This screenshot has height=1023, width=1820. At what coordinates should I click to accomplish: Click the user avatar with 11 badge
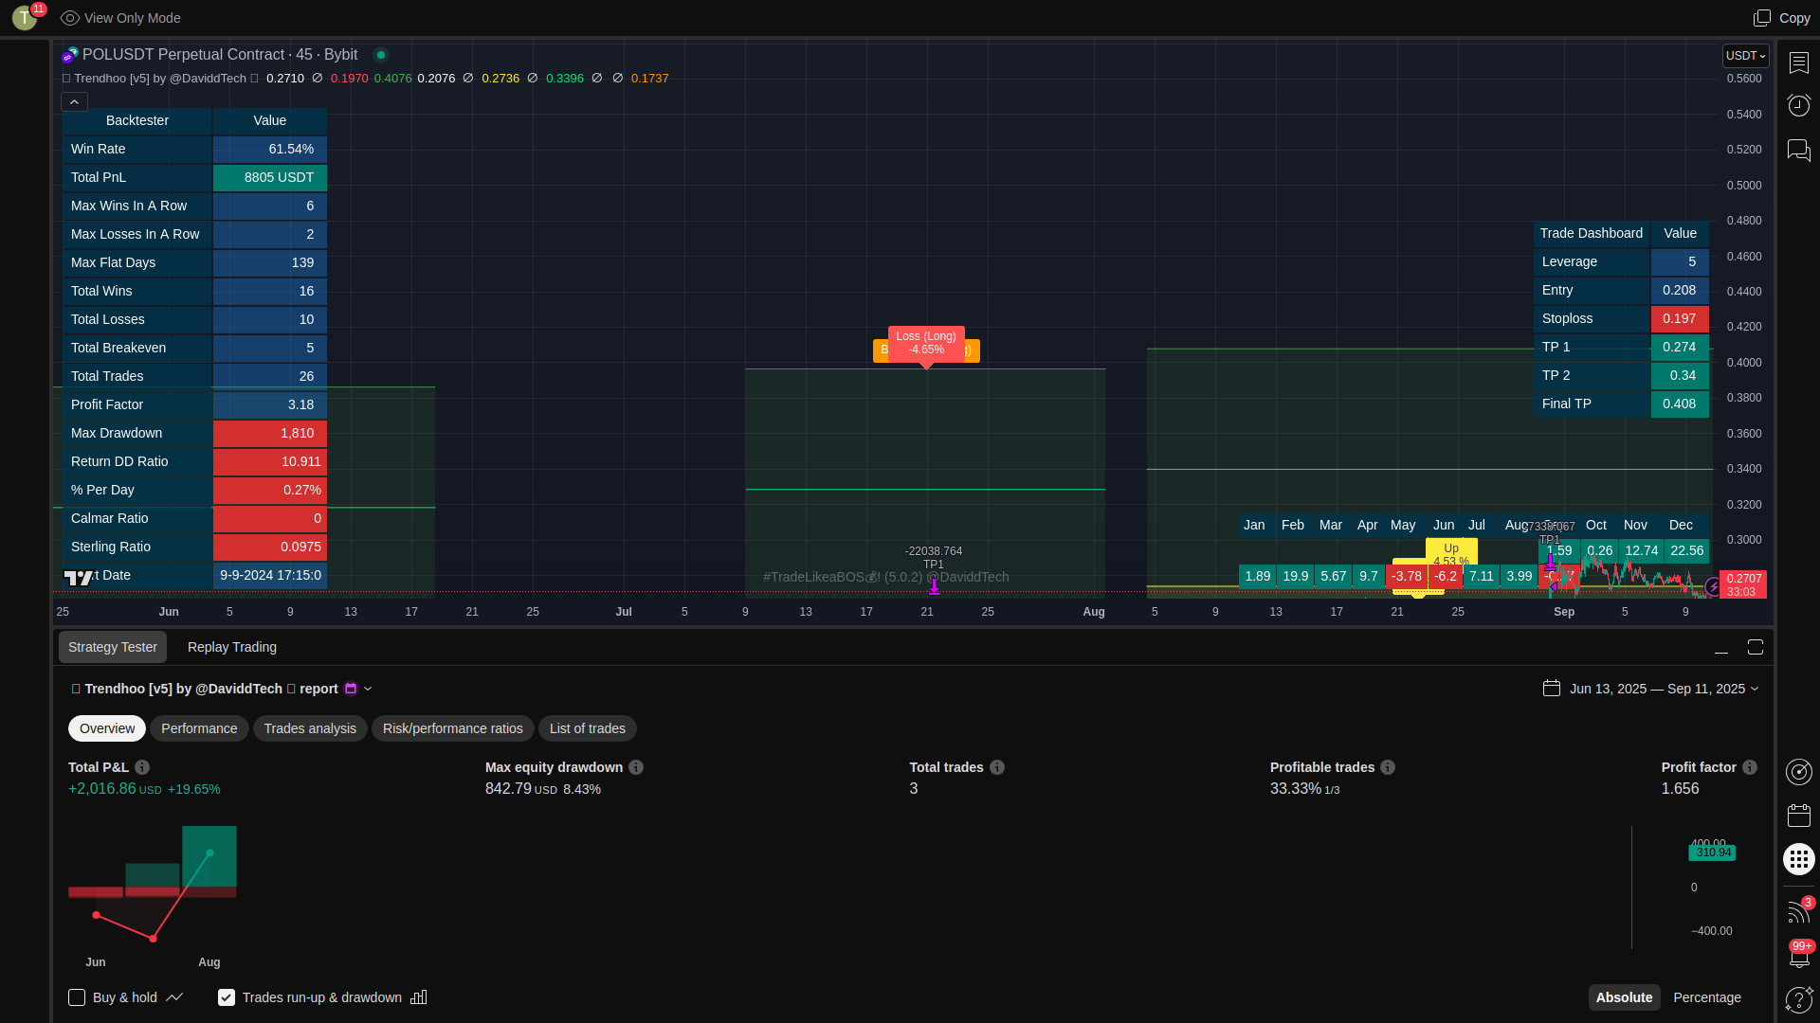(25, 18)
